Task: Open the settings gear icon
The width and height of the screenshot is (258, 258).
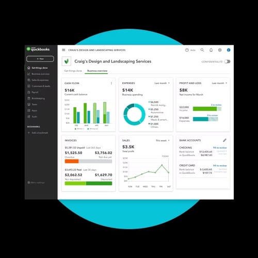Action: pos(220,50)
